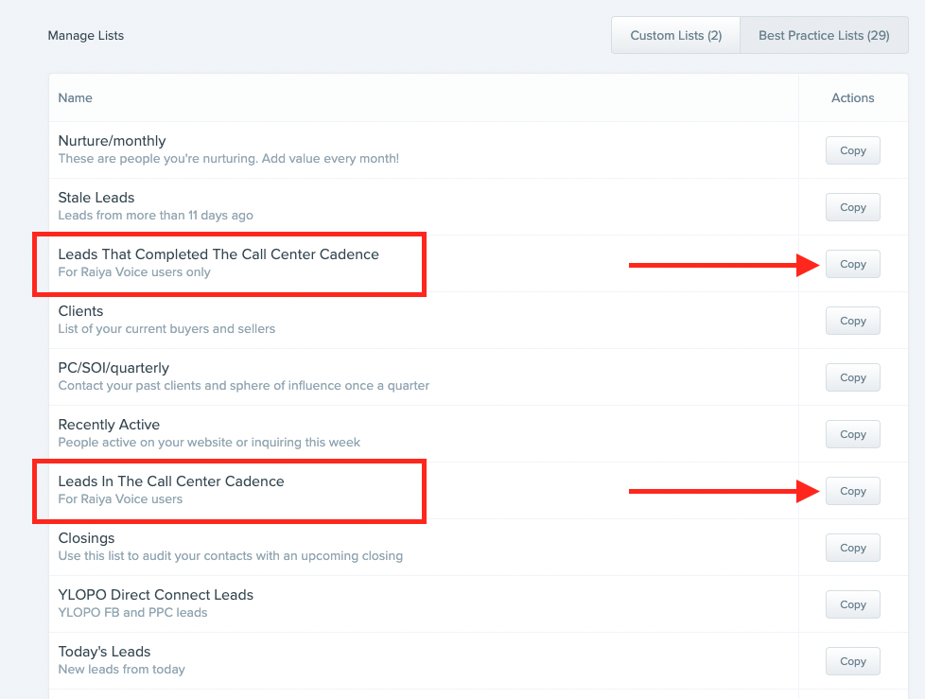Copy Leads That Completed Call Center Cadence
This screenshot has width=925, height=699.
(852, 264)
